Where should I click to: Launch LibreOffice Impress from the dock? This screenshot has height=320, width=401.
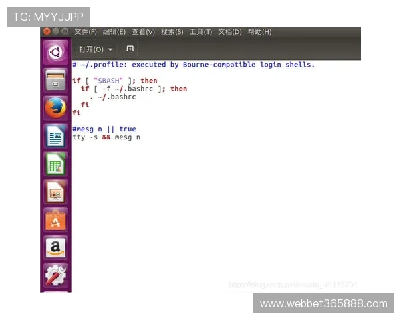(56, 191)
